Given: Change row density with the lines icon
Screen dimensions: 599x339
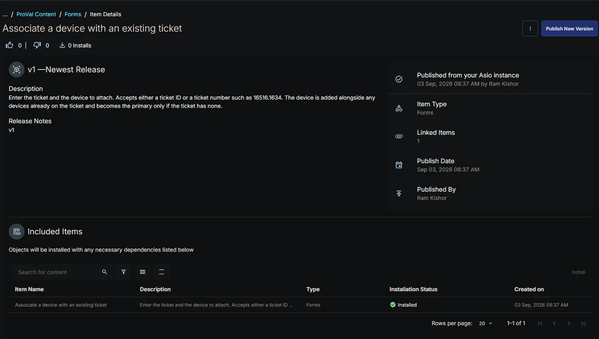Looking at the screenshot, I should [x=161, y=272].
